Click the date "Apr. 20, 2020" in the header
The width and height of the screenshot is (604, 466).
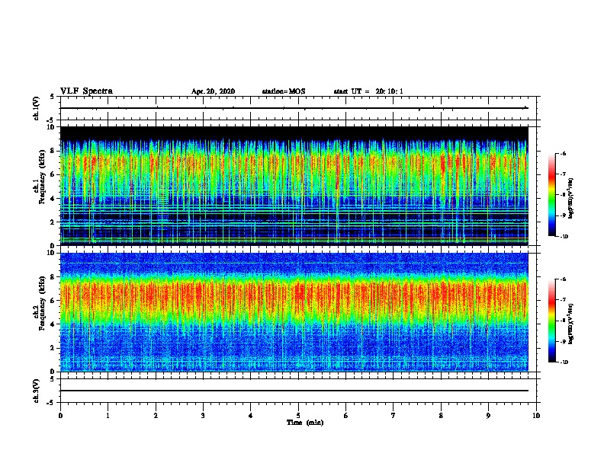tap(213, 91)
